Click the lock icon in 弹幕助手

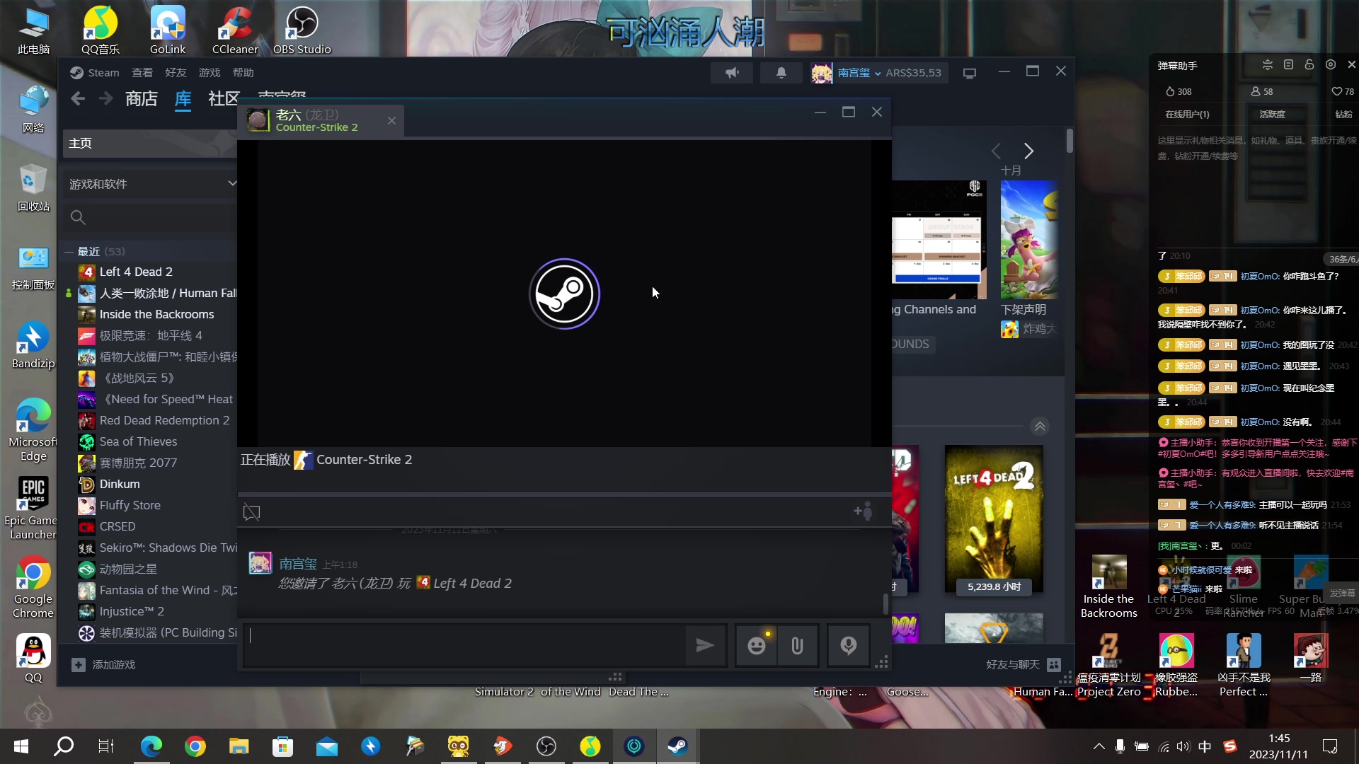pyautogui.click(x=1309, y=64)
